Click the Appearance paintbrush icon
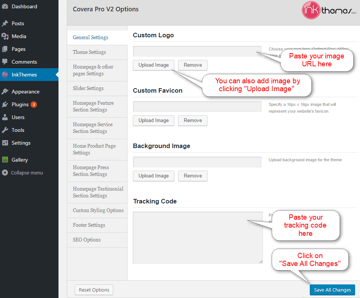This screenshot has width=360, height=298. 5,92
